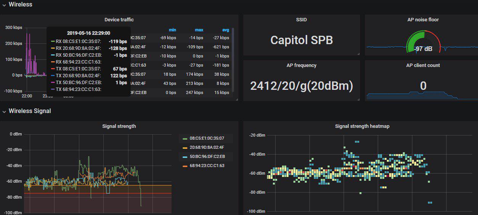Collapse the Wireless Signal row chevron
The image size is (478, 215).
tap(4, 111)
